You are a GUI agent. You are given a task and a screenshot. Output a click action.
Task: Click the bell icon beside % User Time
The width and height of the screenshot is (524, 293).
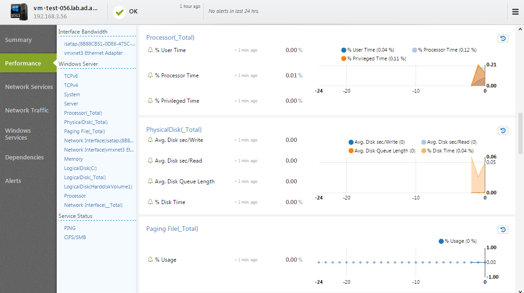(150, 50)
